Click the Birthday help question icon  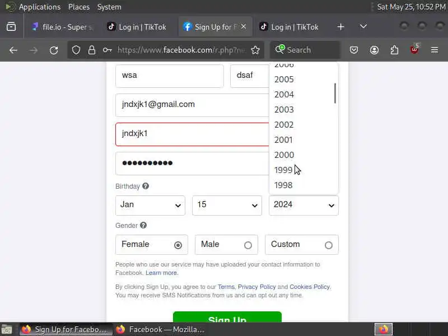pyautogui.click(x=146, y=186)
